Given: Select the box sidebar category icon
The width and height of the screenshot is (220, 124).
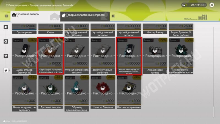Looking at the screenshot, I should pyautogui.click(x=6, y=70).
